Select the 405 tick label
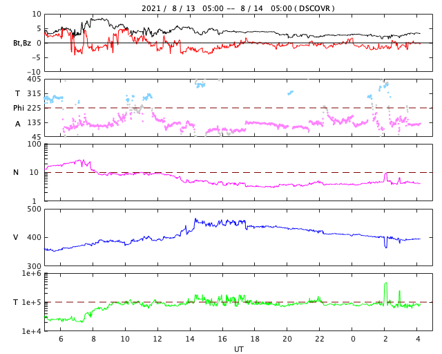The height and width of the screenshot is (354, 442). click(x=34, y=80)
